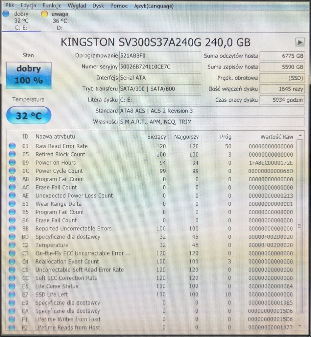Click the Litera dysku field C: E:

coord(160,100)
